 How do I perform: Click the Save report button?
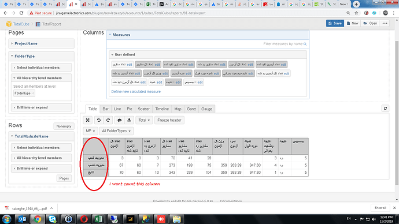(335, 23)
